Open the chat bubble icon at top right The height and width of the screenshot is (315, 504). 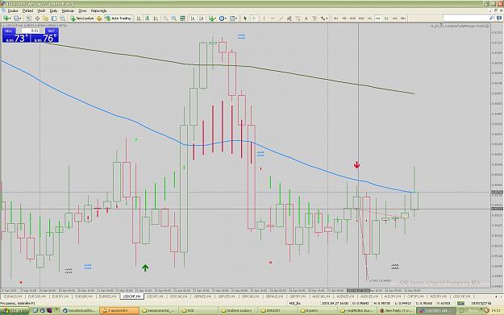pos(498,18)
